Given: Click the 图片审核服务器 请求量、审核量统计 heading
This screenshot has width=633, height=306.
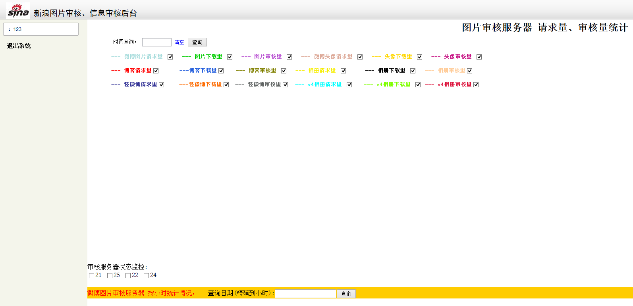Looking at the screenshot, I should 545,27.
